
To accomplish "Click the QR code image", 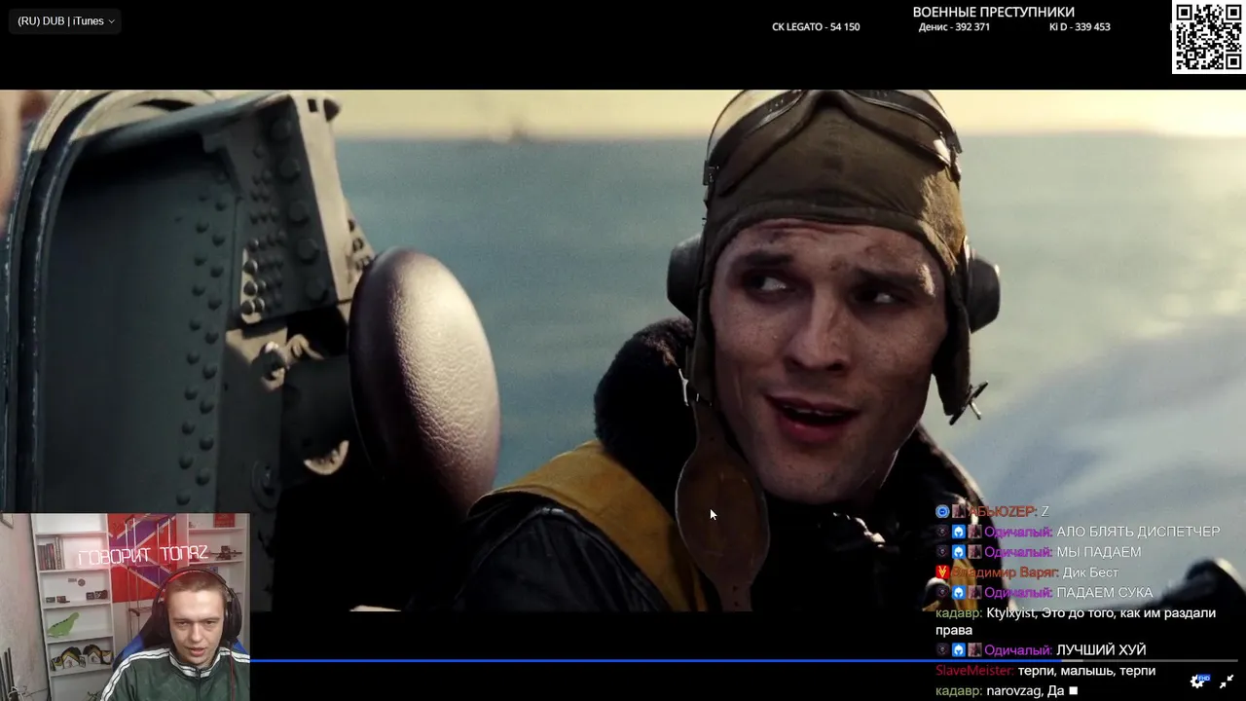I will [1207, 37].
